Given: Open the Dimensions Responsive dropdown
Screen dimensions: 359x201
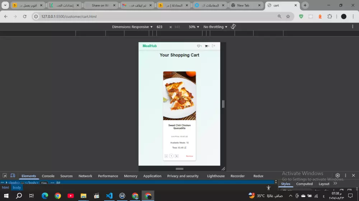Looking at the screenshot, I should [132, 27].
